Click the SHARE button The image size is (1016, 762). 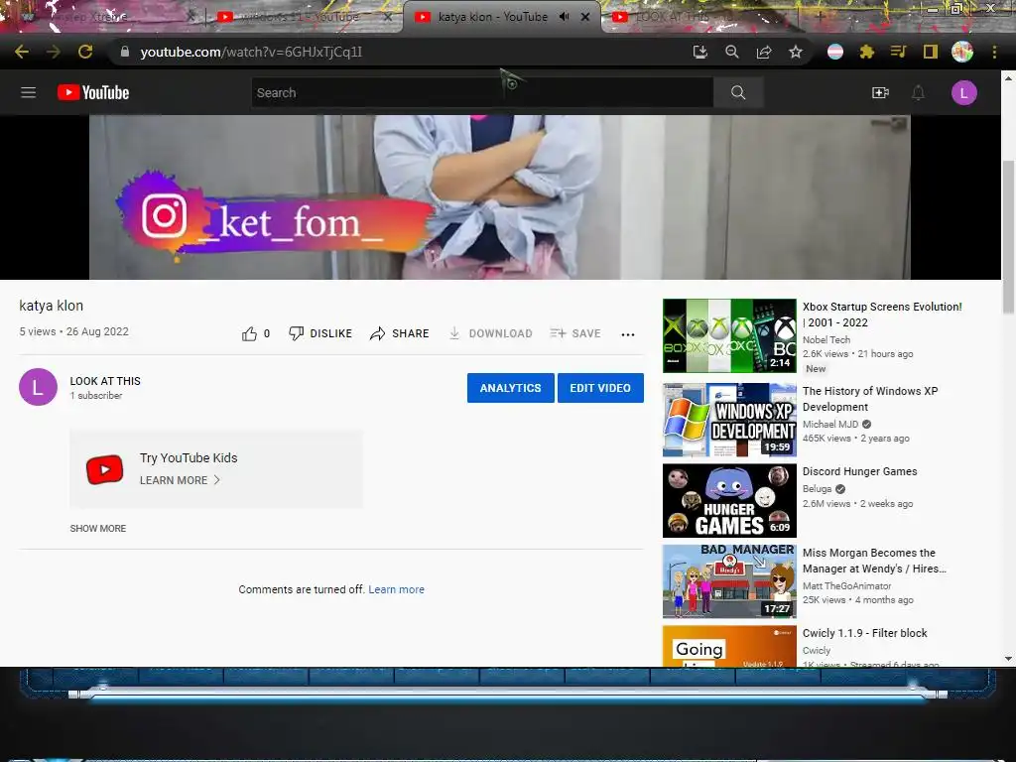tap(399, 333)
